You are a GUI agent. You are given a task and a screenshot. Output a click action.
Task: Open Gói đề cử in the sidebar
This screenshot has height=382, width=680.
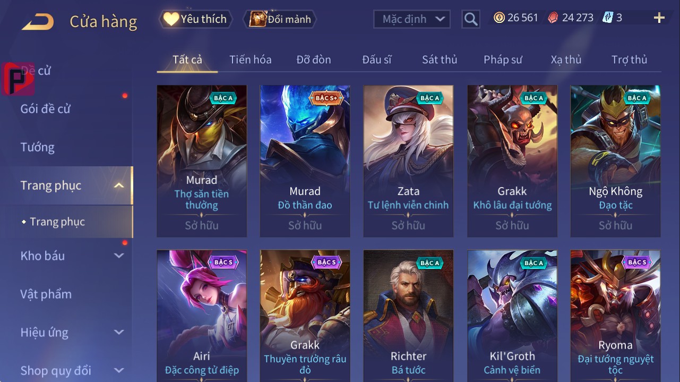46,109
